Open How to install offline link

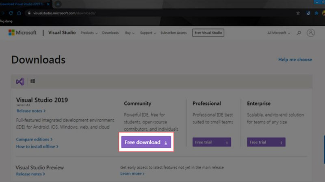pyautogui.click(x=37, y=146)
